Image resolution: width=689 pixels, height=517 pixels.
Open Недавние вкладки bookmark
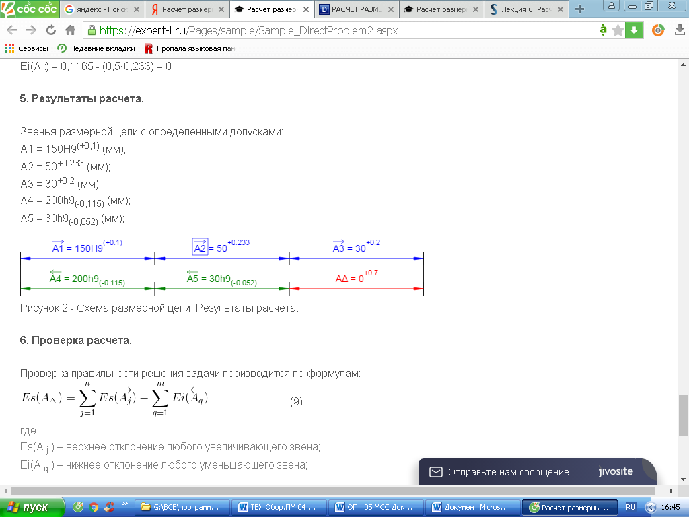96,48
